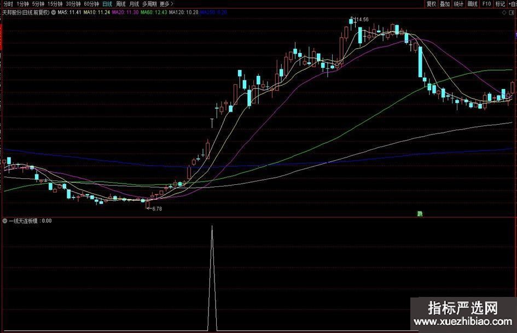Click the 6.78 low price label
The image size is (517, 333).
pos(157,209)
